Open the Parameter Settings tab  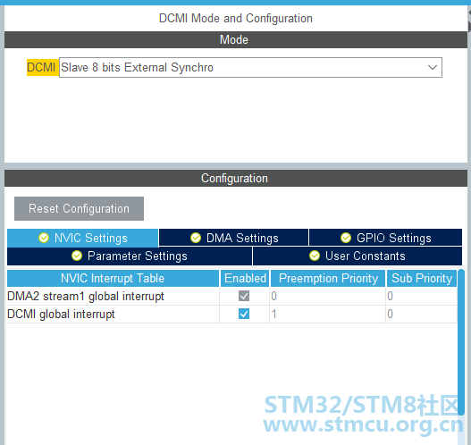click(130, 256)
